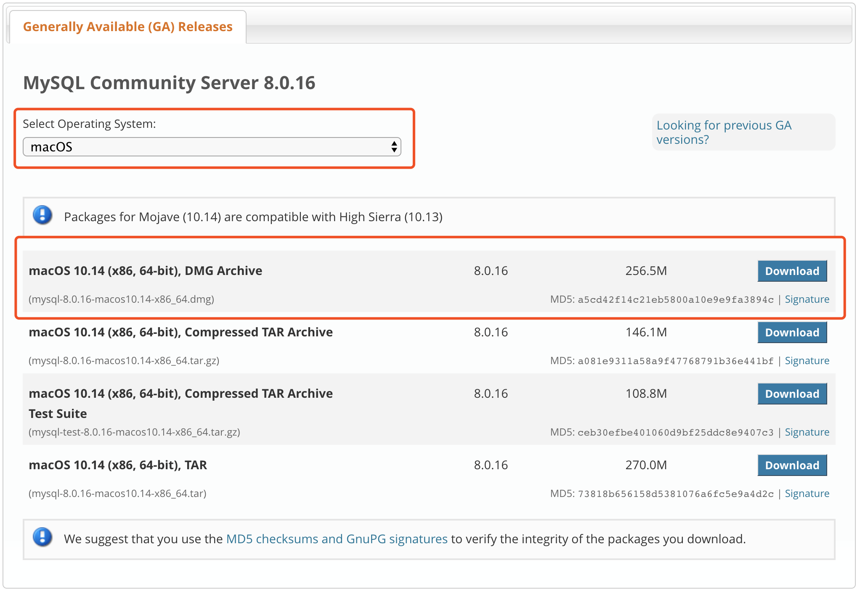
Task: Click the MD5 hash ceb30efbe401060d9bf25ddc8e9407c3
Action: click(676, 432)
